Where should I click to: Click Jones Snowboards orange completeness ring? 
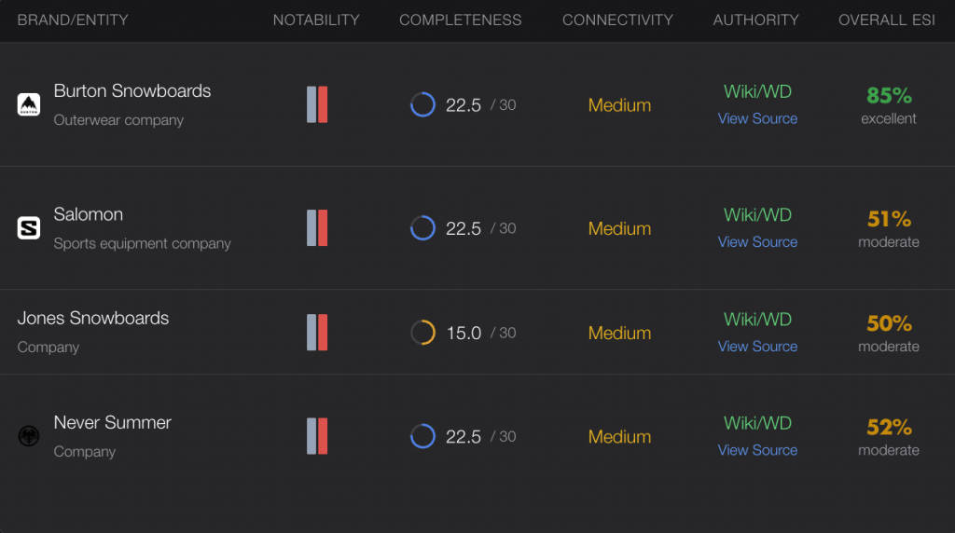[422, 333]
